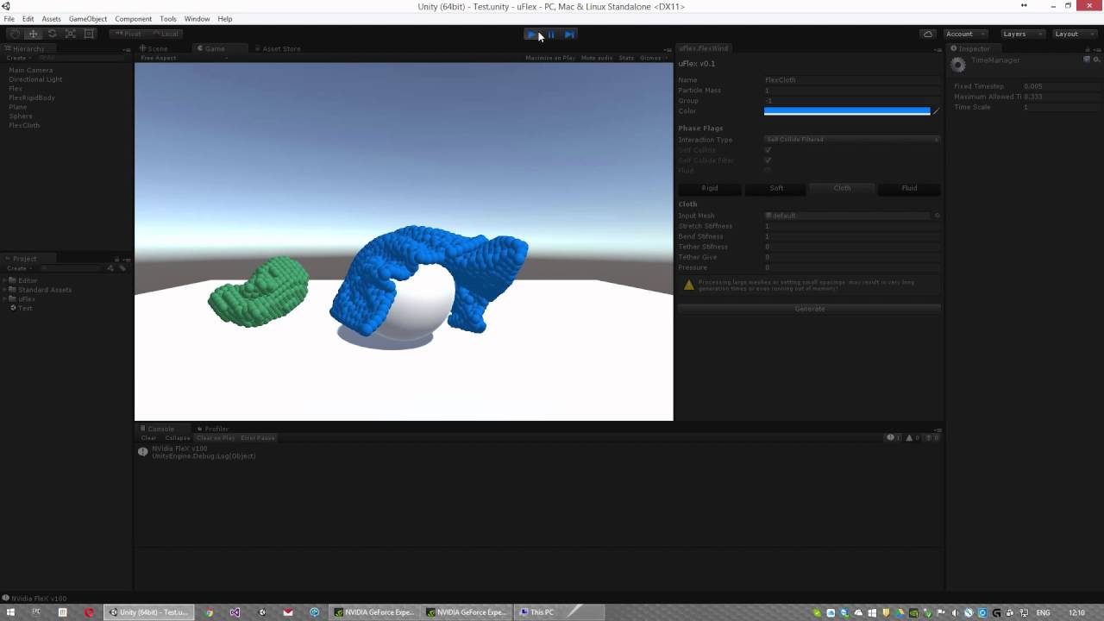This screenshot has height=621, width=1104.
Task: Click the Generate button
Action: coord(809,309)
